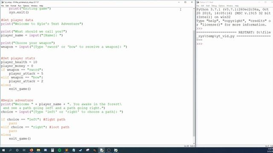The image size is (273, 153).
Task: Click the 'player_health = 10' line
Action: [x=19, y=62]
